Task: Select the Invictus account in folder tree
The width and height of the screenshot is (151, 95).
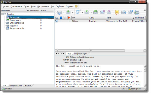Action: point(11,14)
